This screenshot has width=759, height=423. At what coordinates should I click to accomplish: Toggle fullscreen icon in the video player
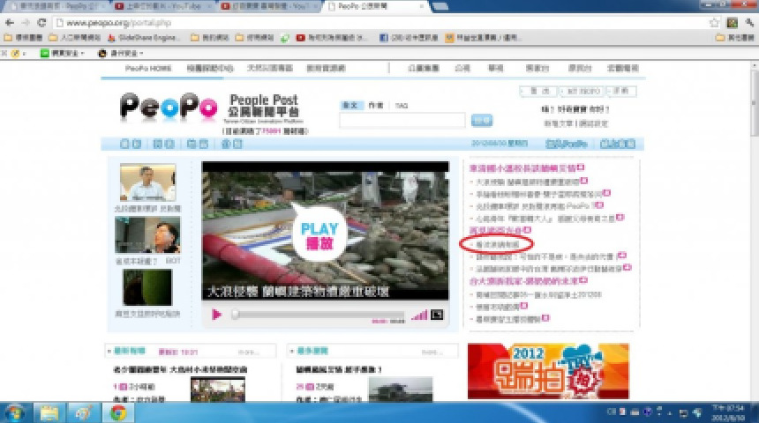pyautogui.click(x=436, y=315)
